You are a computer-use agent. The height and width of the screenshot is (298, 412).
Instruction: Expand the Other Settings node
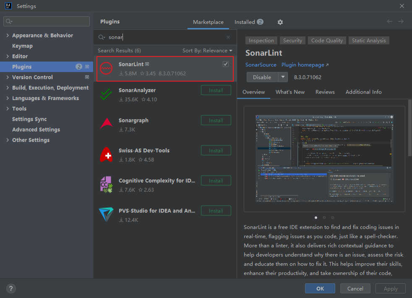(8, 140)
